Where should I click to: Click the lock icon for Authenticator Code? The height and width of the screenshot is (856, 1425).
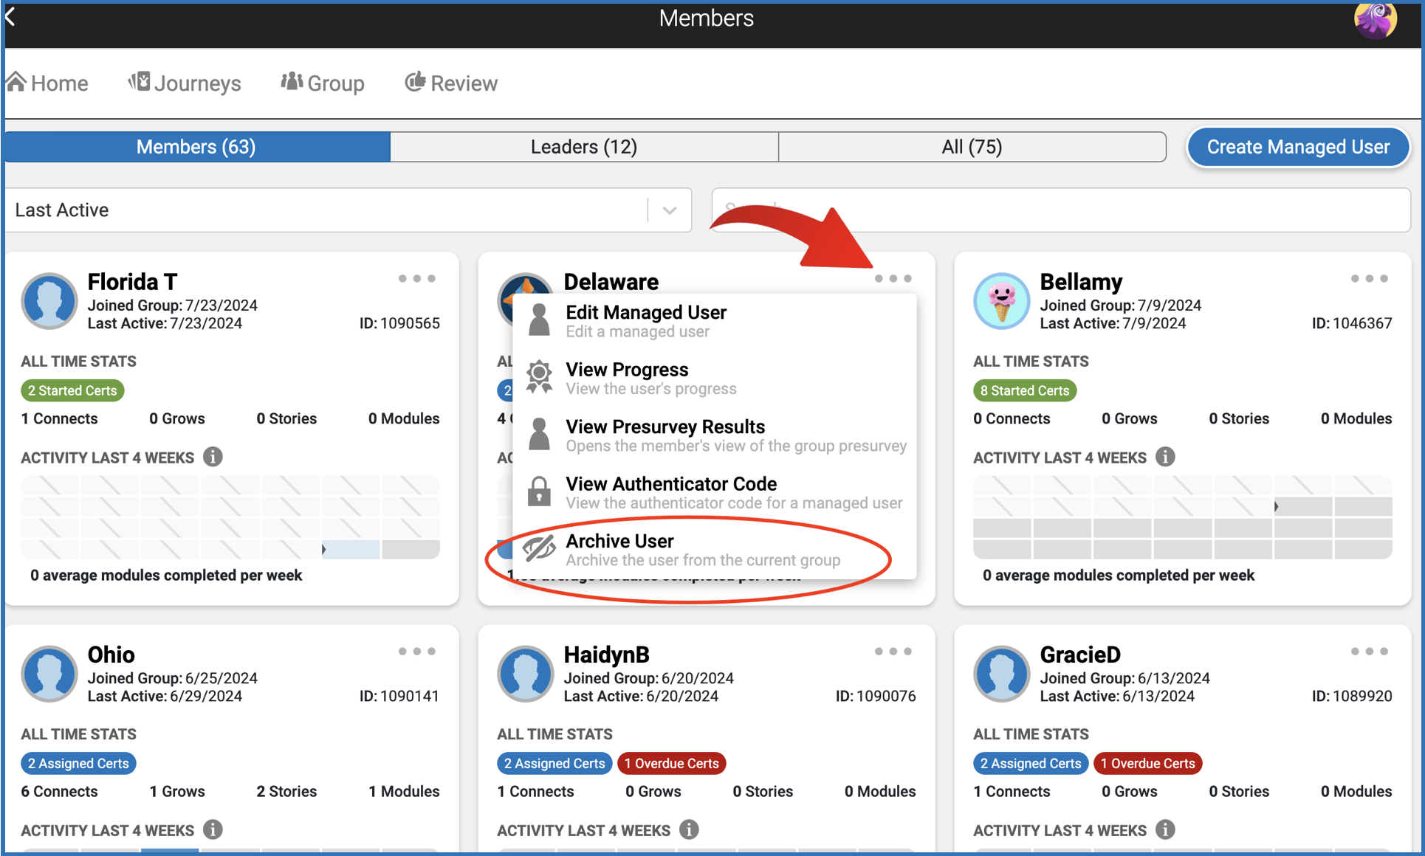click(539, 491)
